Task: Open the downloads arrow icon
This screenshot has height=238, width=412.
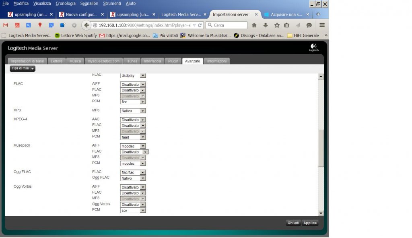Action: tap(266, 25)
